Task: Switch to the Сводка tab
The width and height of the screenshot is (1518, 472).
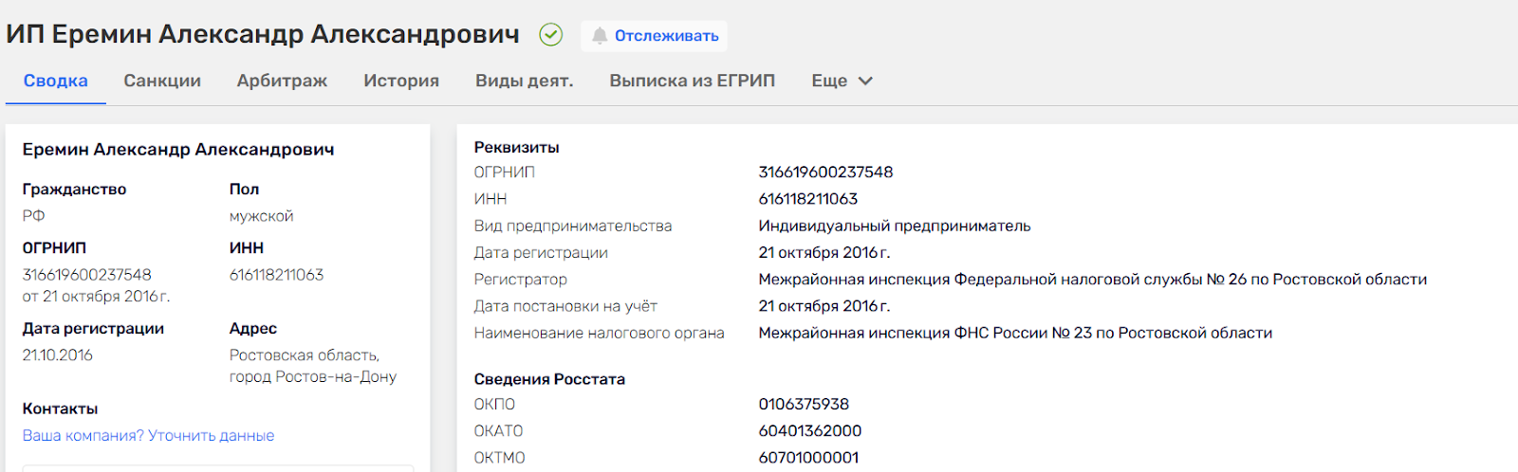Action: pyautogui.click(x=55, y=82)
